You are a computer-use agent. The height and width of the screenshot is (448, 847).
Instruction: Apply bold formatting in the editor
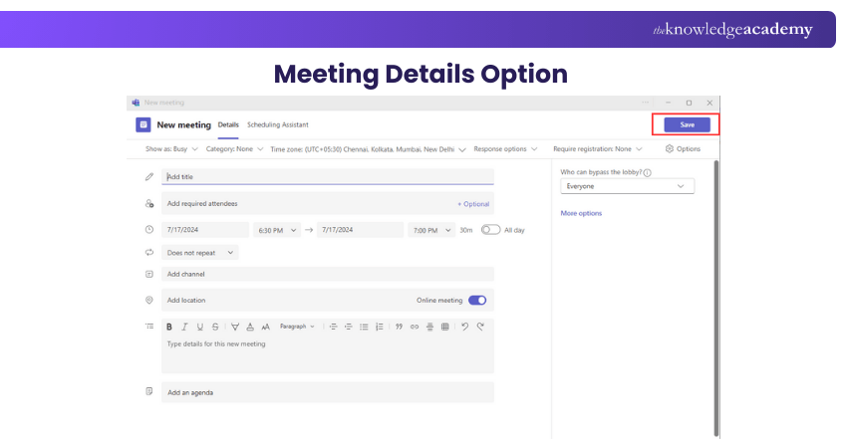(169, 327)
